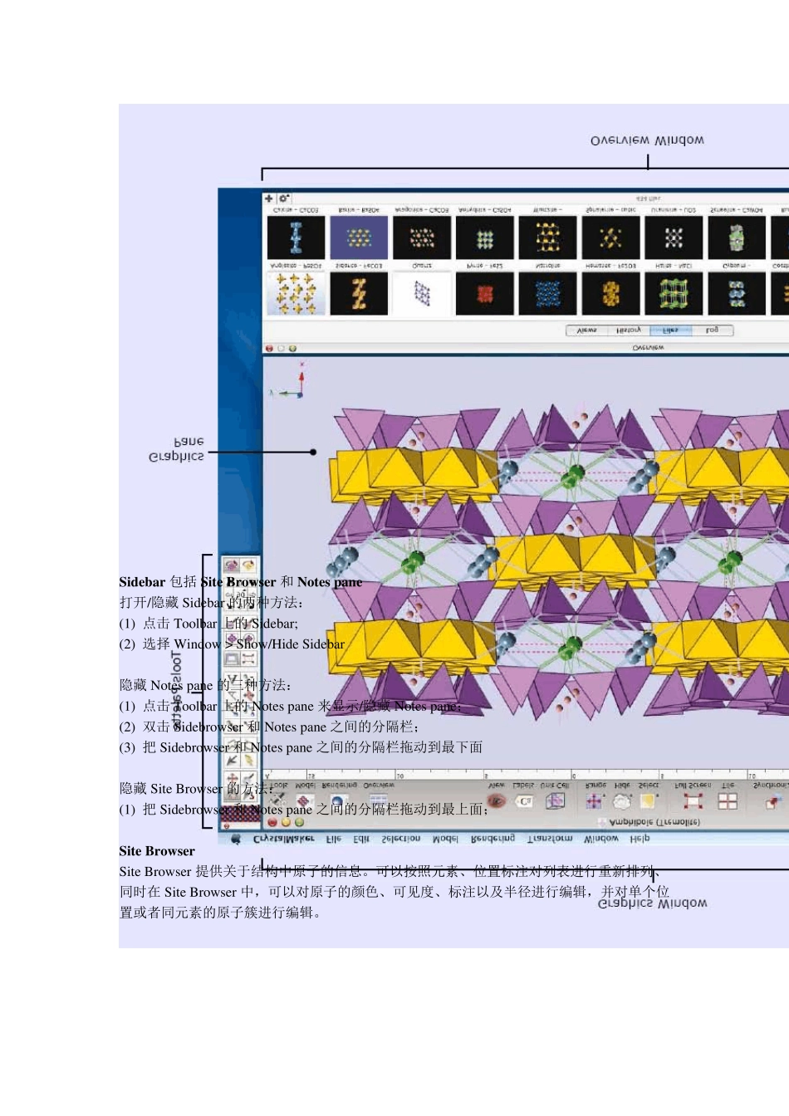Click the Range toolbar icon
The image size is (789, 1116).
click(595, 800)
